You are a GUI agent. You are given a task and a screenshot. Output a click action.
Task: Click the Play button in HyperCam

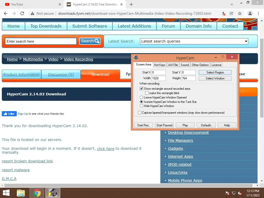(x=185, y=125)
